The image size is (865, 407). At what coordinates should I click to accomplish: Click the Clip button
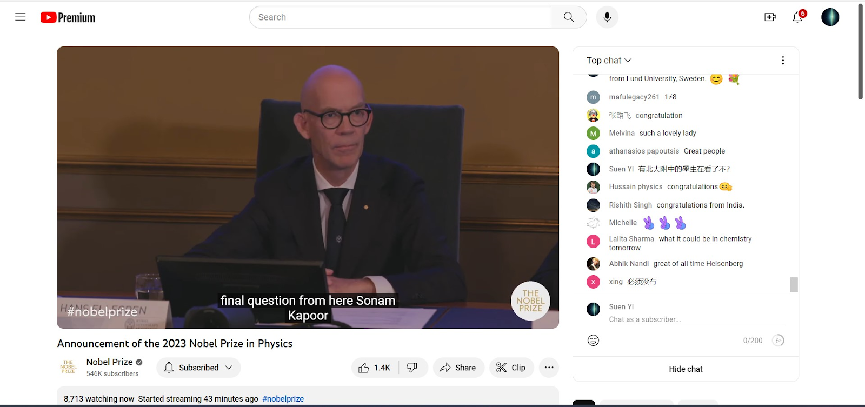pyautogui.click(x=511, y=368)
